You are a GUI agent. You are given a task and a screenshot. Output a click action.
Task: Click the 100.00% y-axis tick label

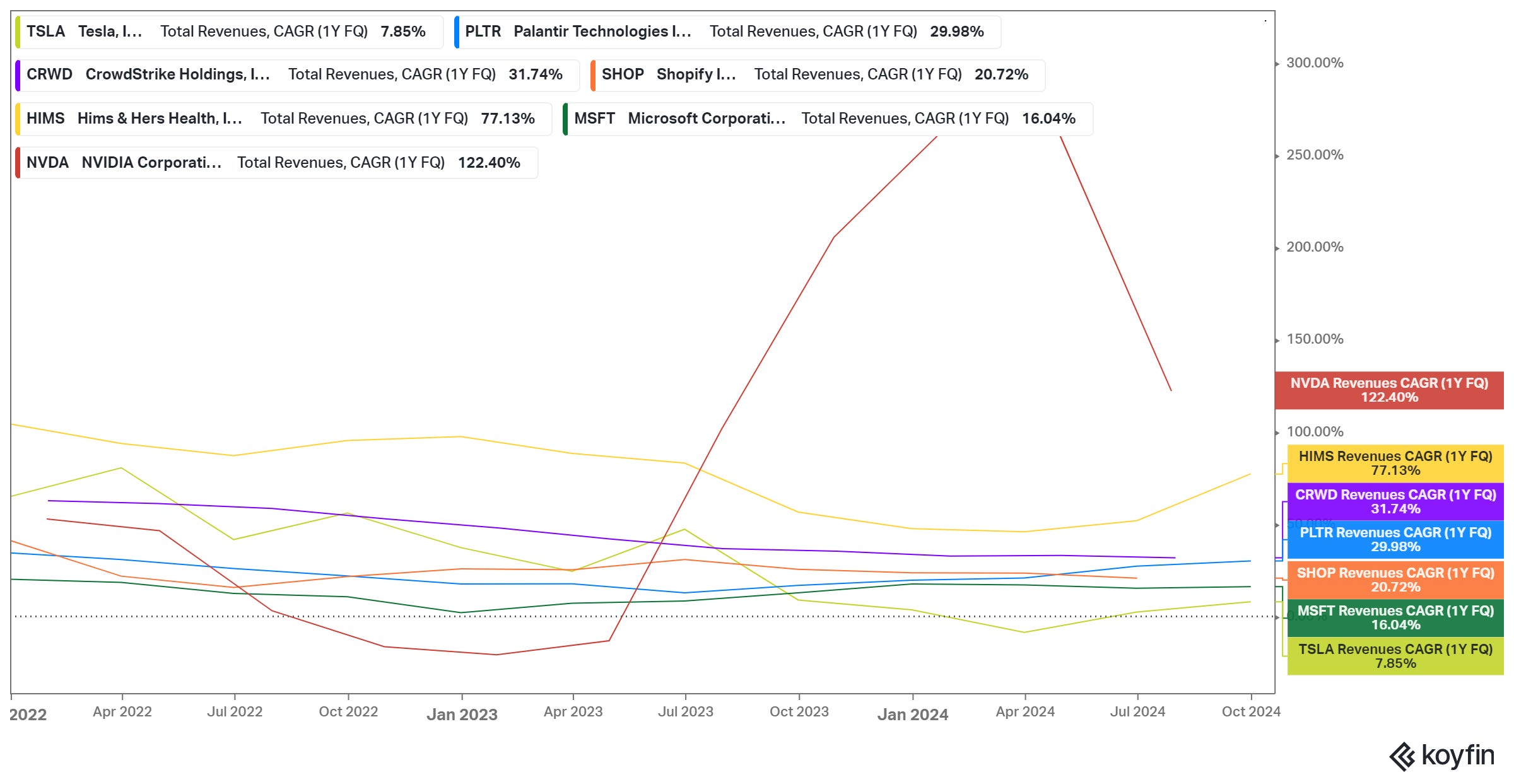click(1315, 432)
